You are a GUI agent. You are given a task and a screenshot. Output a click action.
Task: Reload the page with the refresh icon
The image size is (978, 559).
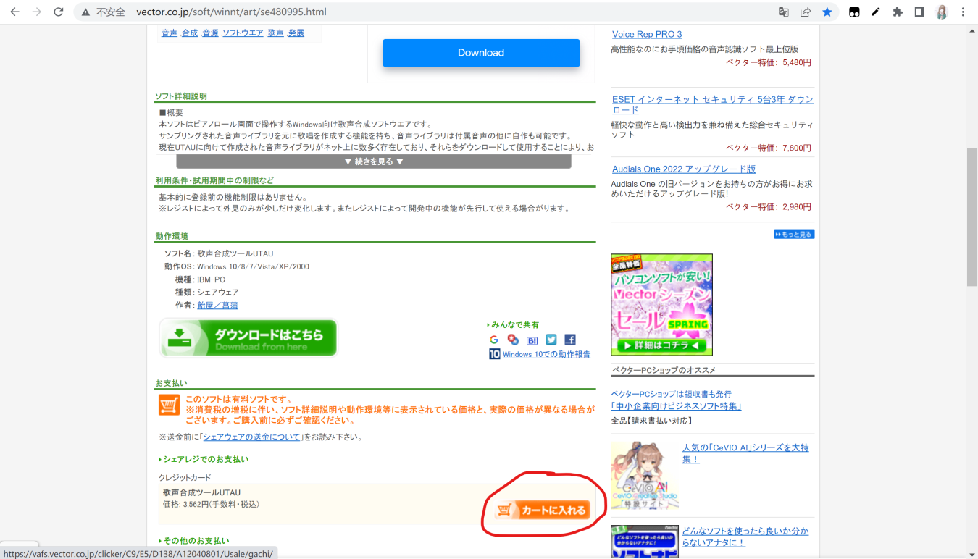[59, 12]
